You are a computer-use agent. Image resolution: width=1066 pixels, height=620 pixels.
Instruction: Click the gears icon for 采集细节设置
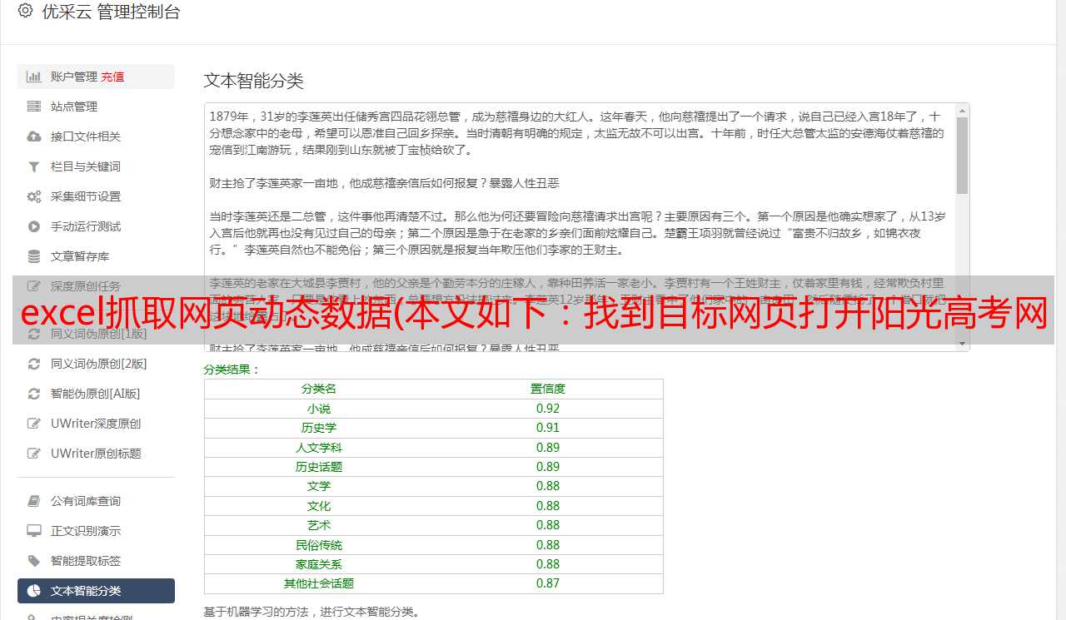click(x=34, y=196)
